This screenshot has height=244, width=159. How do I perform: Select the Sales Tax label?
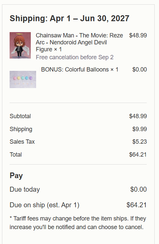point(22,142)
